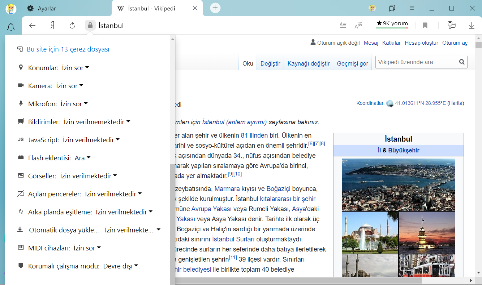Open the Kaynağı değiştir tab

tap(309, 63)
